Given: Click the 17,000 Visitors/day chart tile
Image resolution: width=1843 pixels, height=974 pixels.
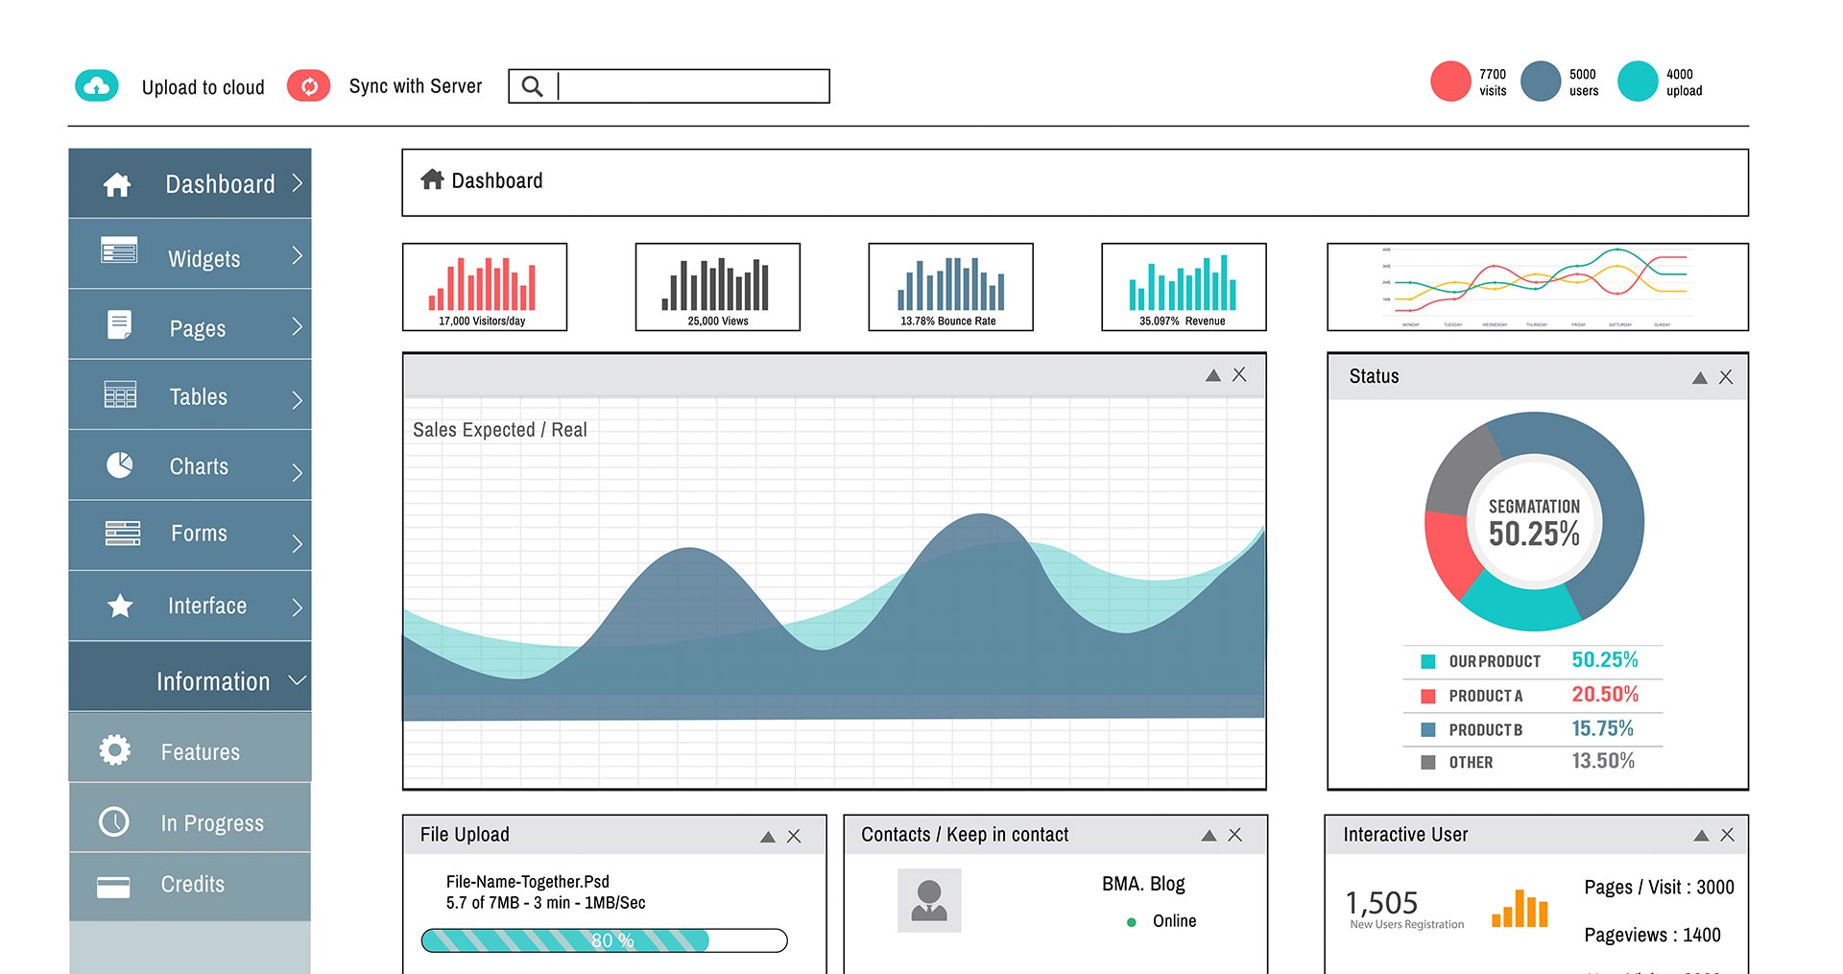Looking at the screenshot, I should click(485, 287).
